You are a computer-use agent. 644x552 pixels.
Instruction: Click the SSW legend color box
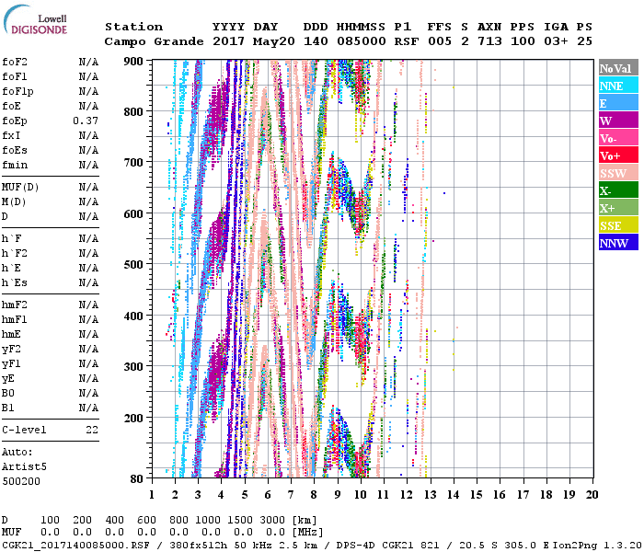[x=618, y=173]
